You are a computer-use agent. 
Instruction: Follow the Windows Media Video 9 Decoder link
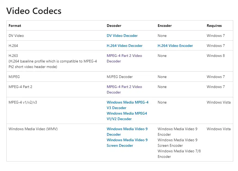(x=127, y=131)
